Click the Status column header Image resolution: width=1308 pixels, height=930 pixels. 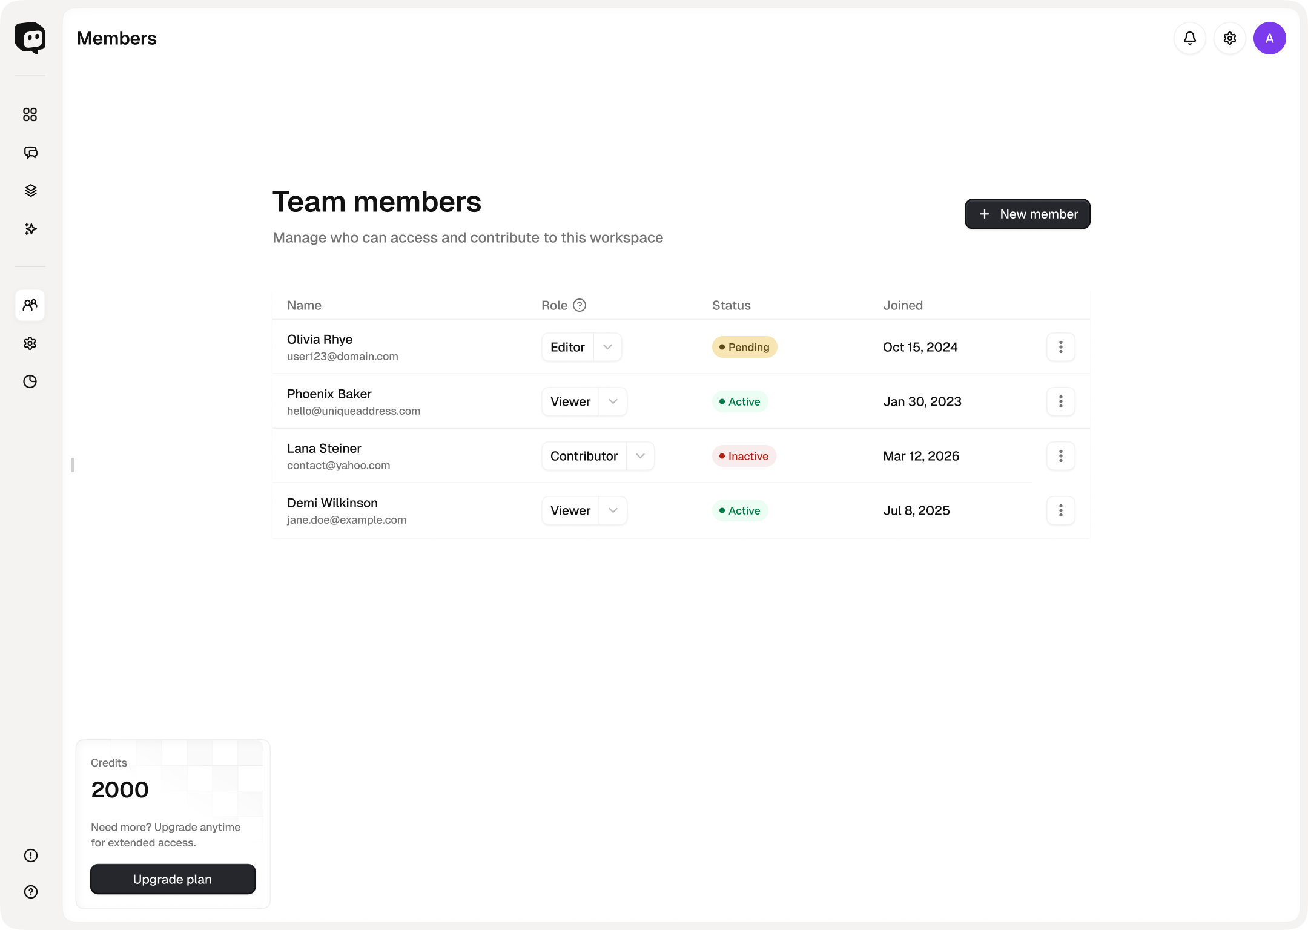[x=732, y=305]
